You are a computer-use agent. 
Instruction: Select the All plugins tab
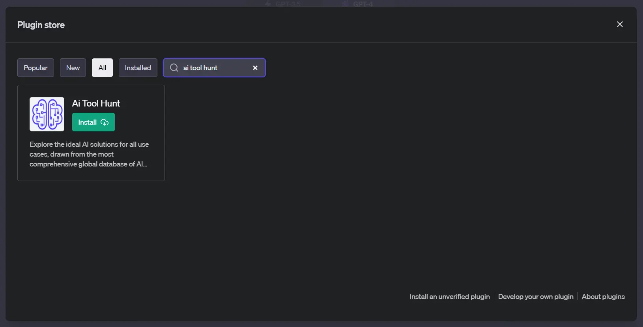(102, 68)
